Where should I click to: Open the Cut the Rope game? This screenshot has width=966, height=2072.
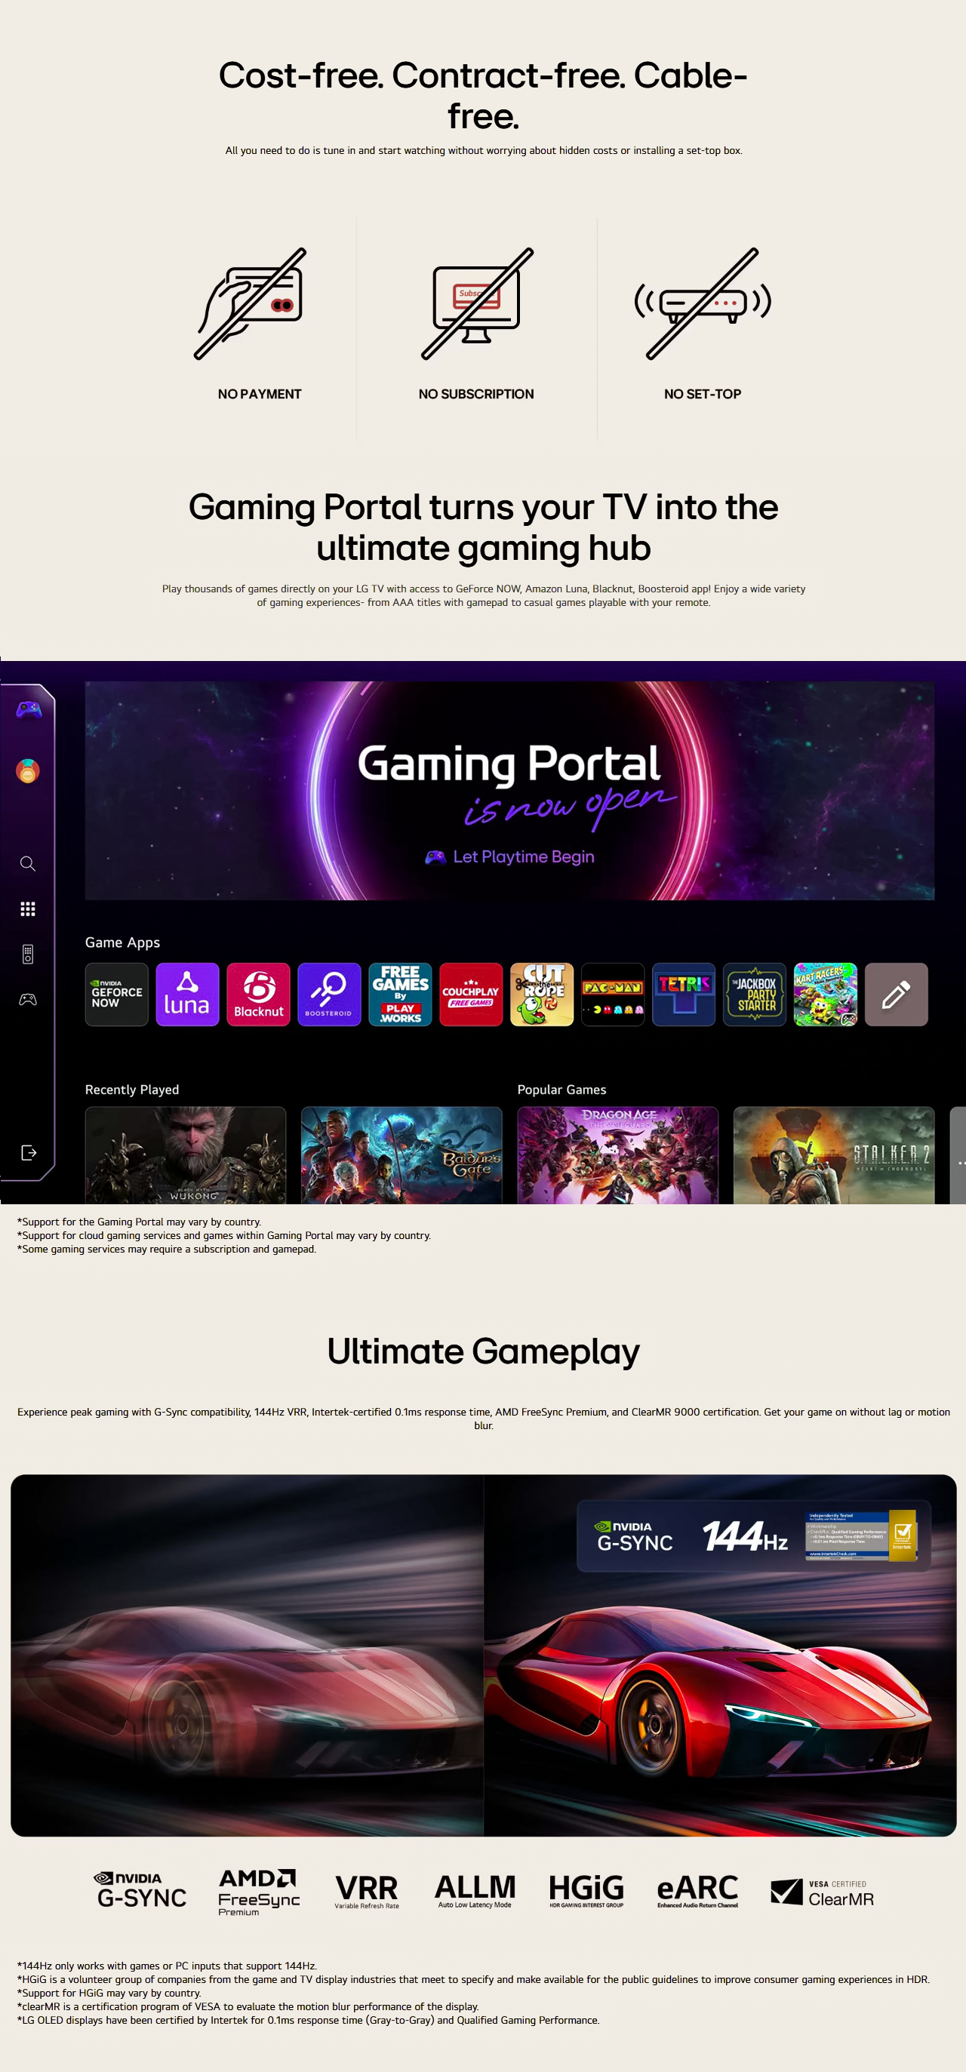[542, 994]
